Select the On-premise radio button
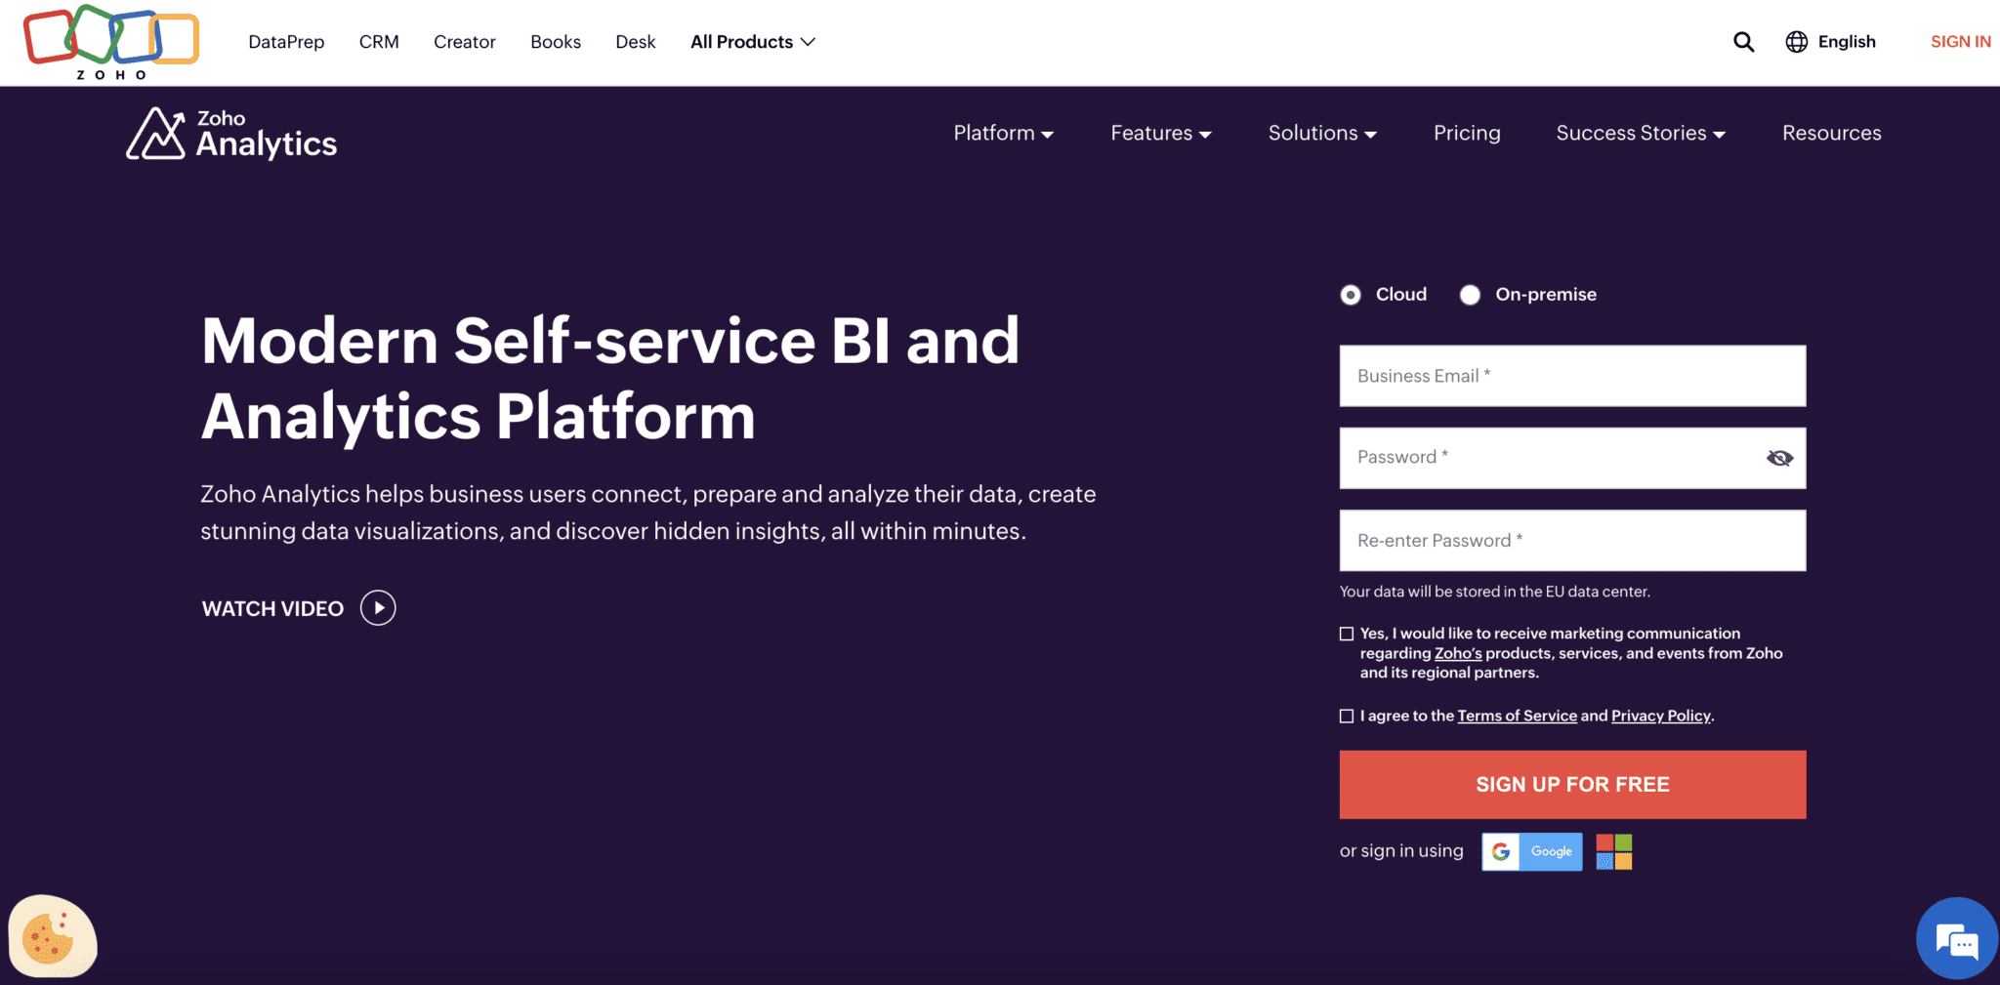Image resolution: width=2000 pixels, height=985 pixels. (1470, 295)
